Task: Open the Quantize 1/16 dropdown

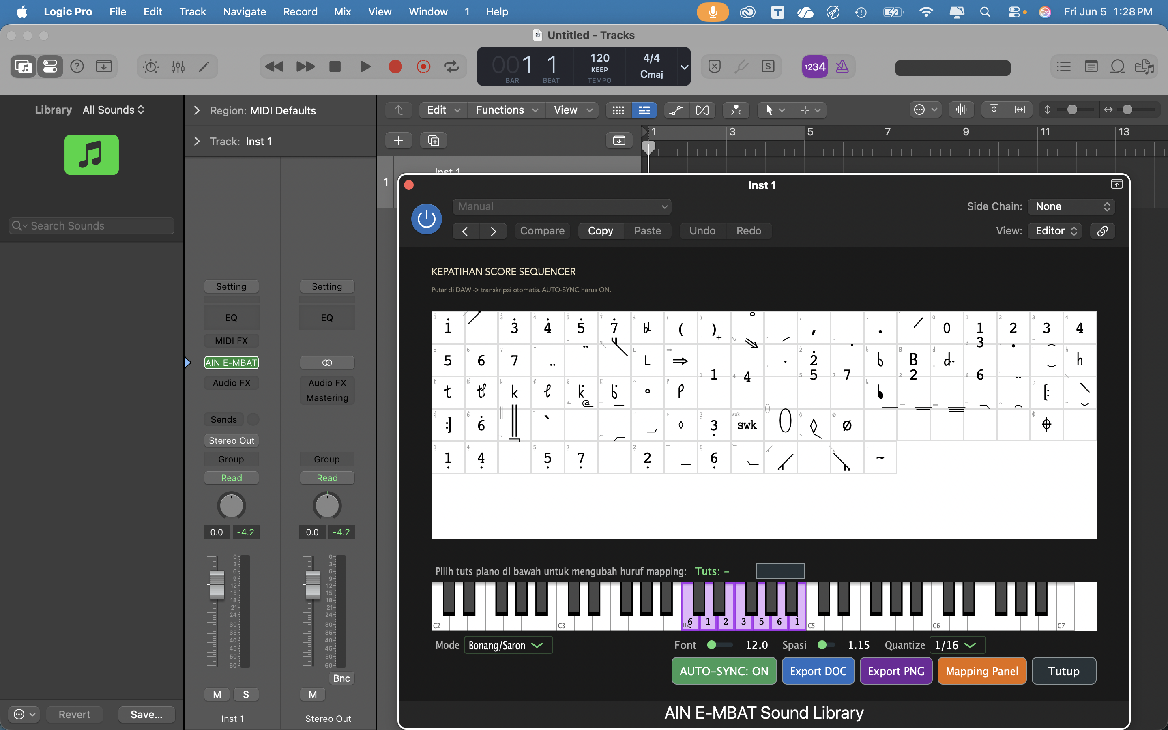Action: (x=958, y=646)
